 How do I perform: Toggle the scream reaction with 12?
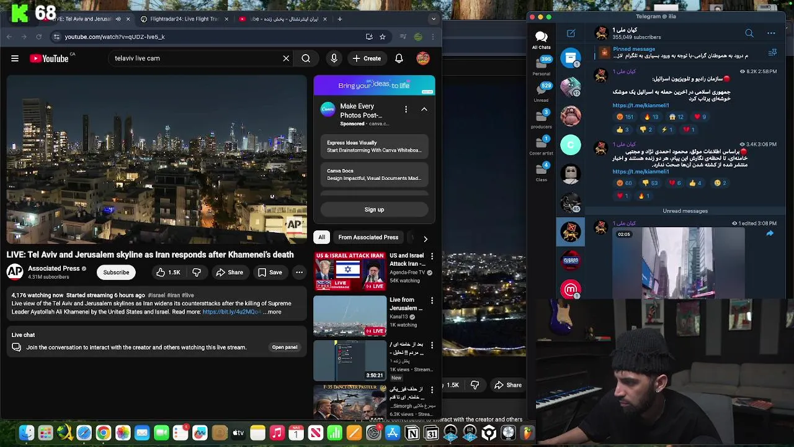[676, 117]
